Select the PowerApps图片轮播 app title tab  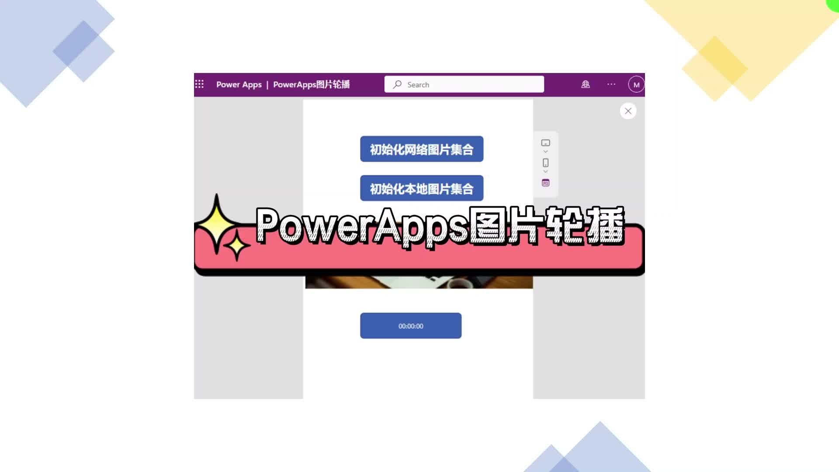click(311, 84)
